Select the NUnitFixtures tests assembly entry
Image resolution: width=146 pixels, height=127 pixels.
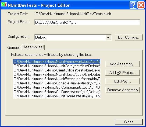coord(57,96)
